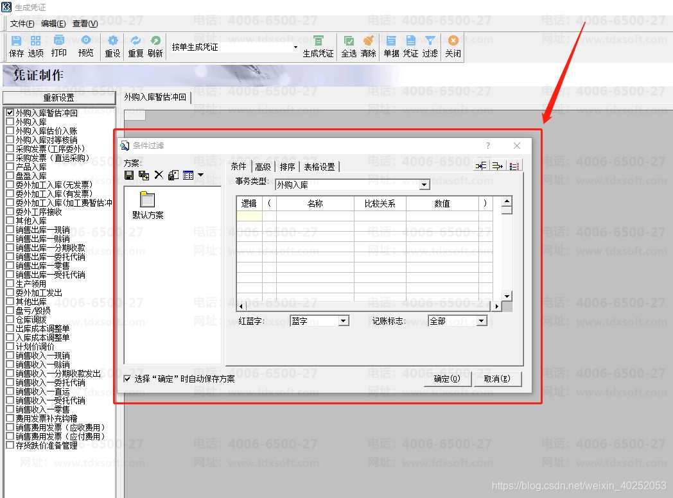The width and height of the screenshot is (673, 498).
Task: Click the first cell under 逻辑 column
Action: click(249, 216)
